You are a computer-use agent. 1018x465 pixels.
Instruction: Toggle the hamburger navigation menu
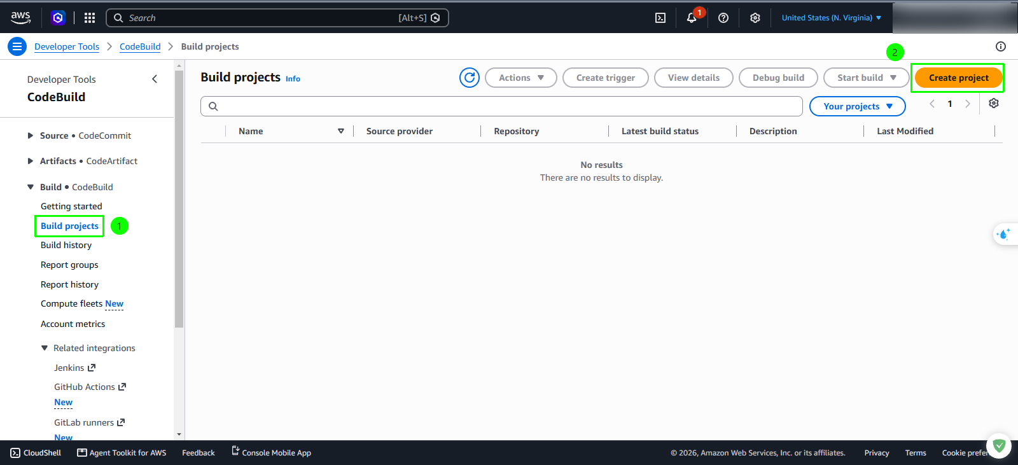[17, 46]
